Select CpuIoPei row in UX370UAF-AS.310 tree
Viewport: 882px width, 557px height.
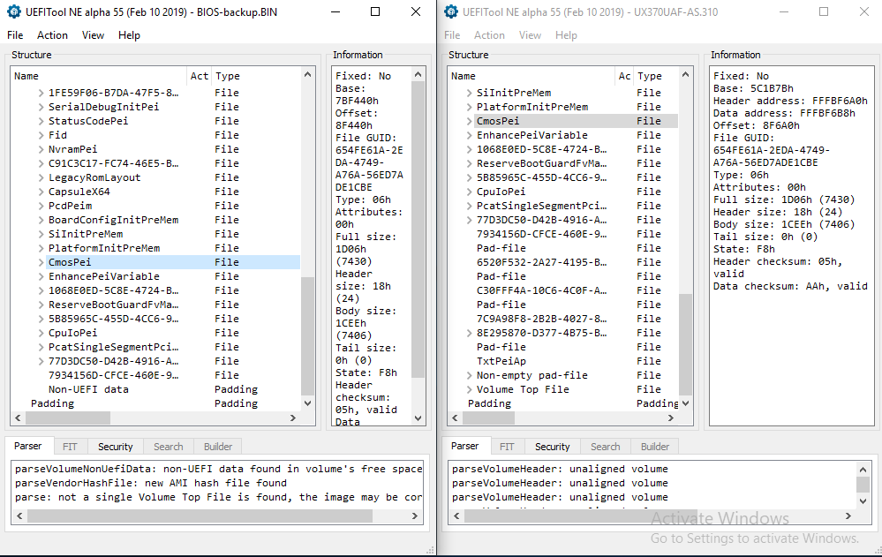tap(563, 192)
